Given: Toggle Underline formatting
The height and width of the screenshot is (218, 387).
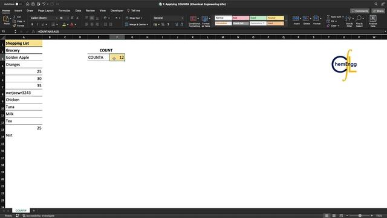Looking at the screenshot, I should 42,24.
